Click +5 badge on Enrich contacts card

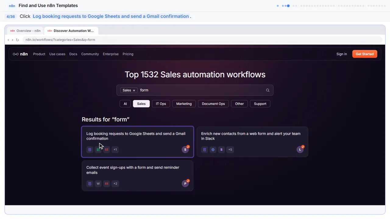pos(230,150)
